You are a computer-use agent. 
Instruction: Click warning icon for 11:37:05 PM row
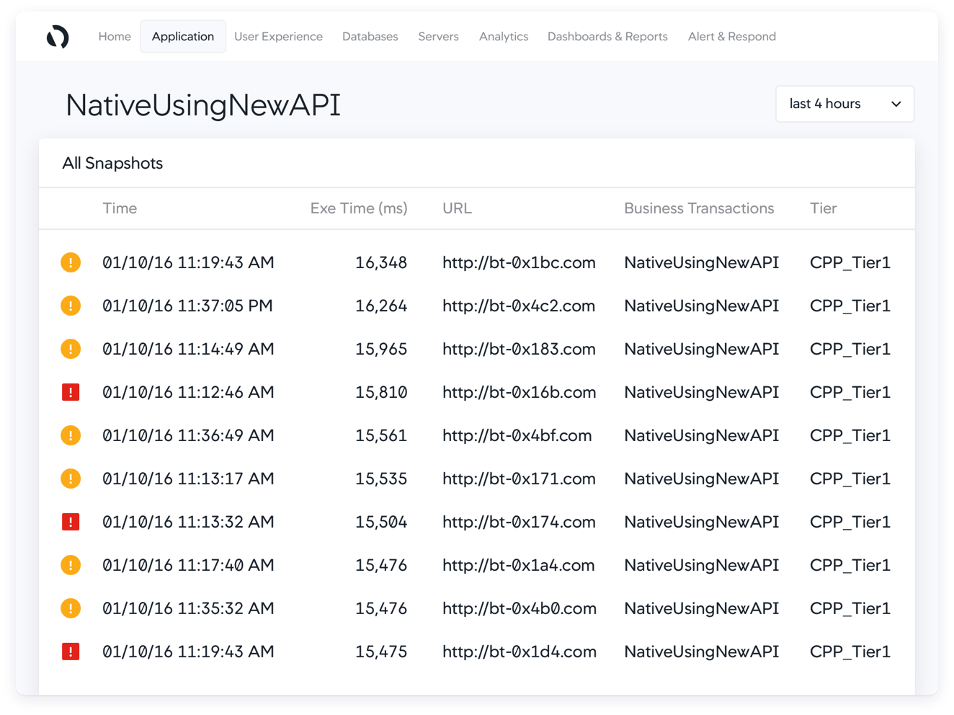click(71, 306)
